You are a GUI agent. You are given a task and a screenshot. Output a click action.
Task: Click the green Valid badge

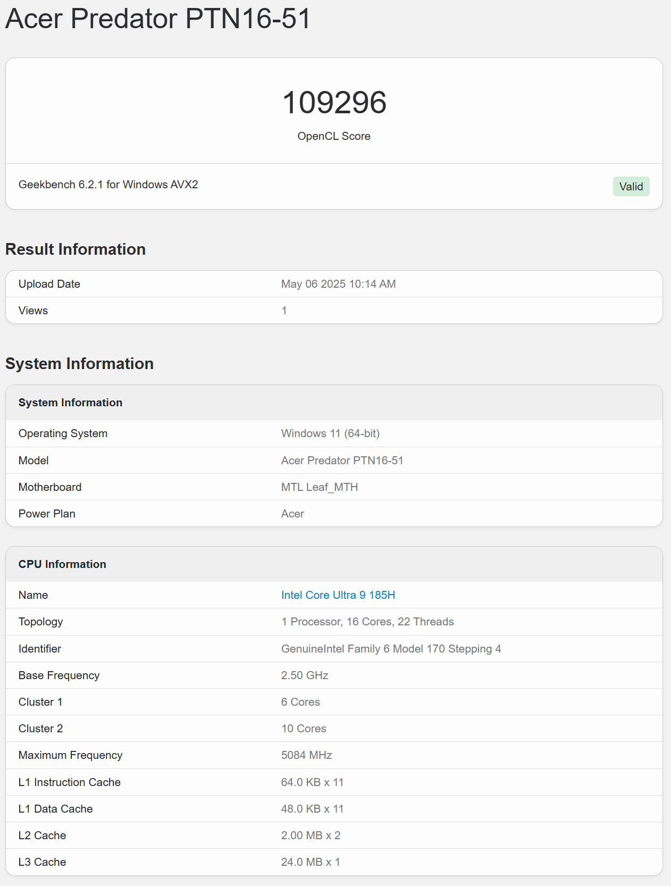coord(631,187)
